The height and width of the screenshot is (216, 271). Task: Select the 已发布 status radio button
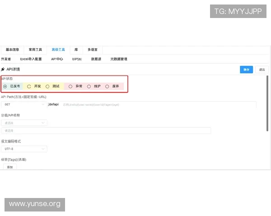coord(5,86)
